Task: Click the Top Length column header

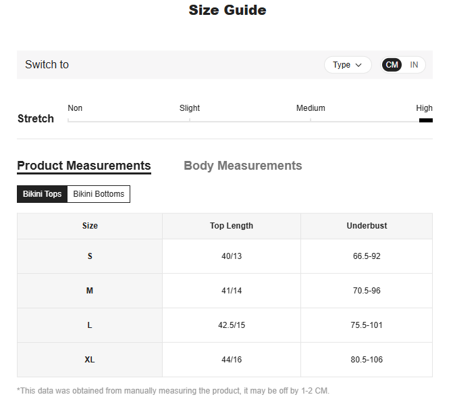Action: [x=232, y=226]
